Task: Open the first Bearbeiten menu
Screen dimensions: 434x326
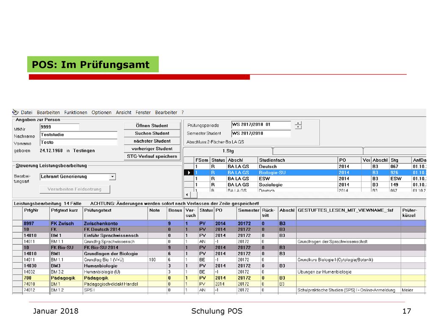Action: point(48,112)
